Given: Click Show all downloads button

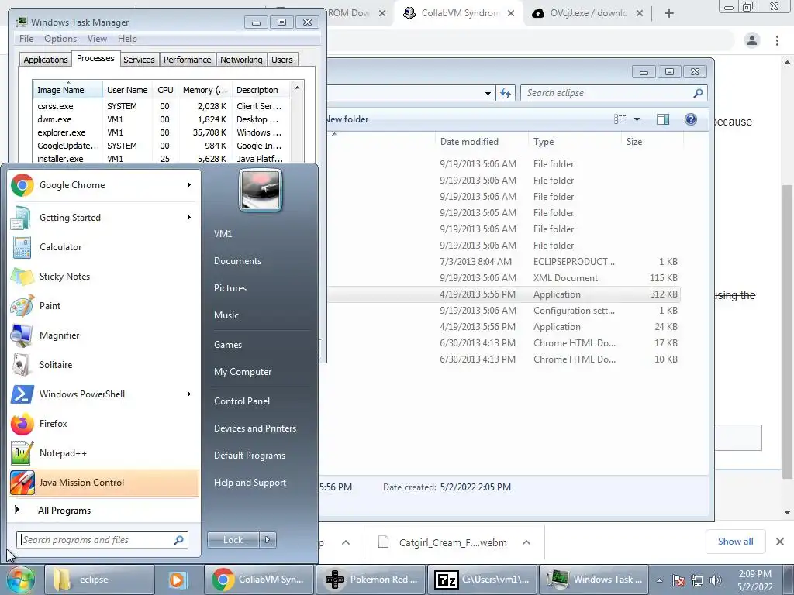Looking at the screenshot, I should click(x=735, y=542).
